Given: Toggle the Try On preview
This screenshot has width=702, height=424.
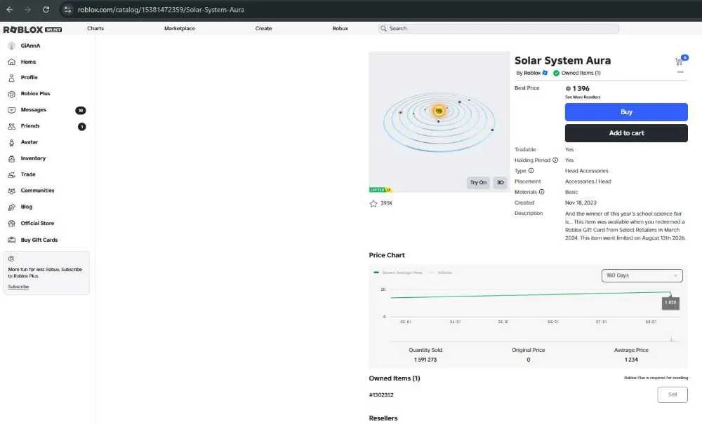Looking at the screenshot, I should [x=478, y=182].
